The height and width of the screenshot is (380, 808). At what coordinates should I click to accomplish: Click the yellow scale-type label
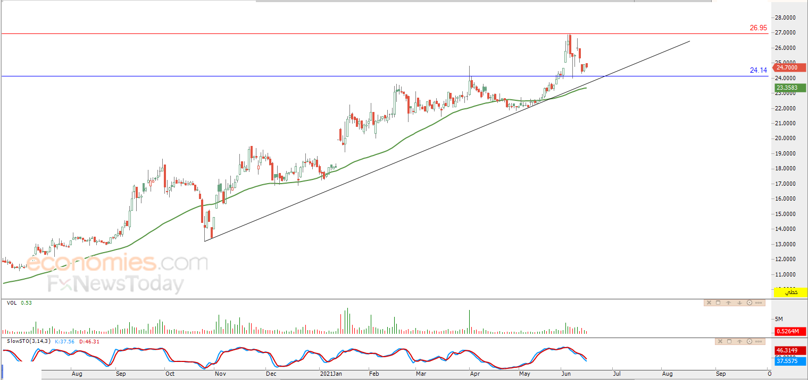(791, 292)
